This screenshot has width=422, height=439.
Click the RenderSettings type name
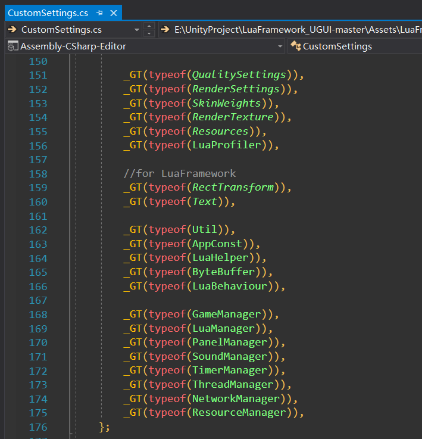pyautogui.click(x=236, y=89)
